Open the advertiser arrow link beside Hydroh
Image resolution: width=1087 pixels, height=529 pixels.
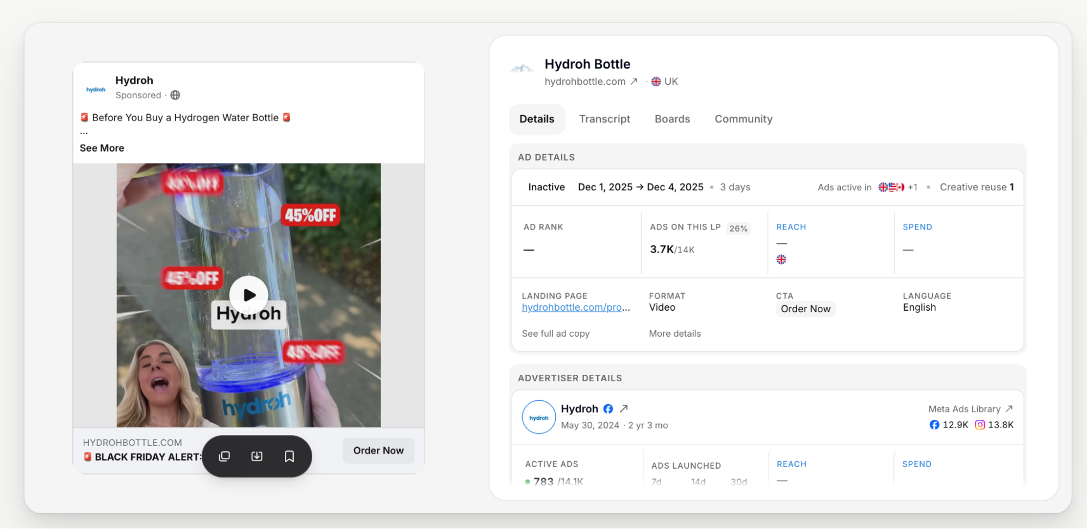(x=624, y=408)
